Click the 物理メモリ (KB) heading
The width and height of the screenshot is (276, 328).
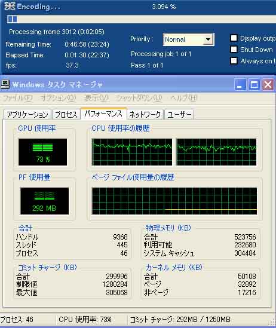click(168, 228)
